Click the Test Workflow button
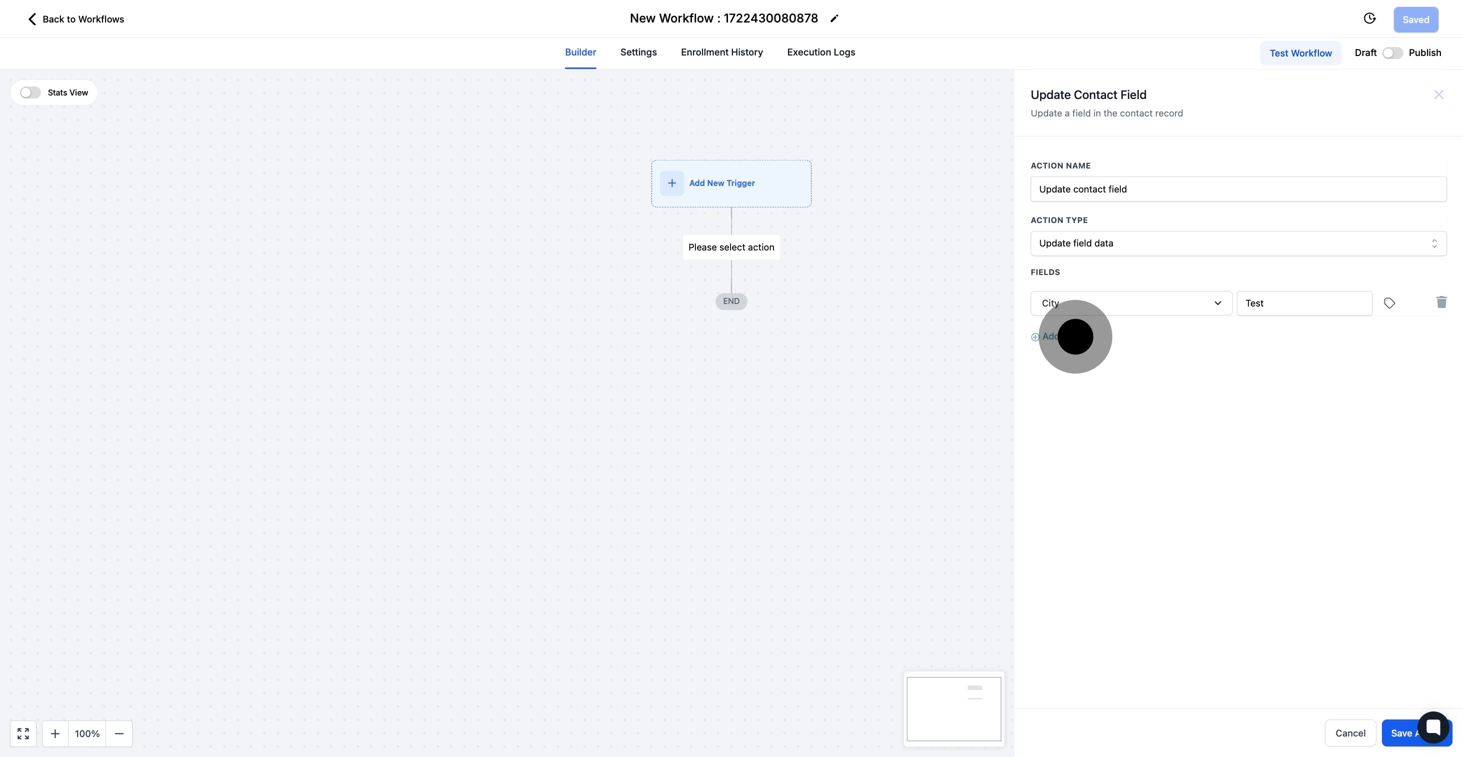The image size is (1463, 757). pyautogui.click(x=1300, y=53)
